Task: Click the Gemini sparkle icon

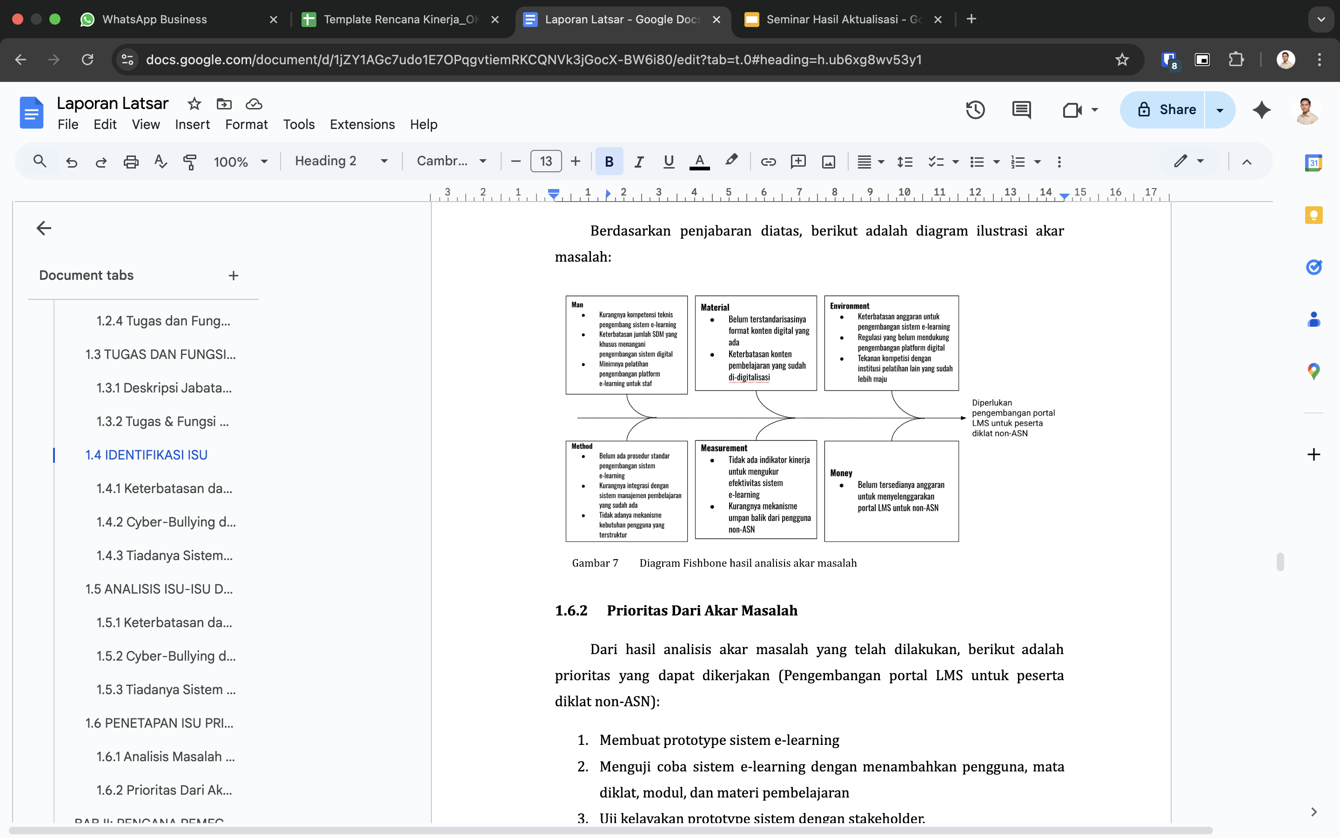Action: click(1261, 110)
